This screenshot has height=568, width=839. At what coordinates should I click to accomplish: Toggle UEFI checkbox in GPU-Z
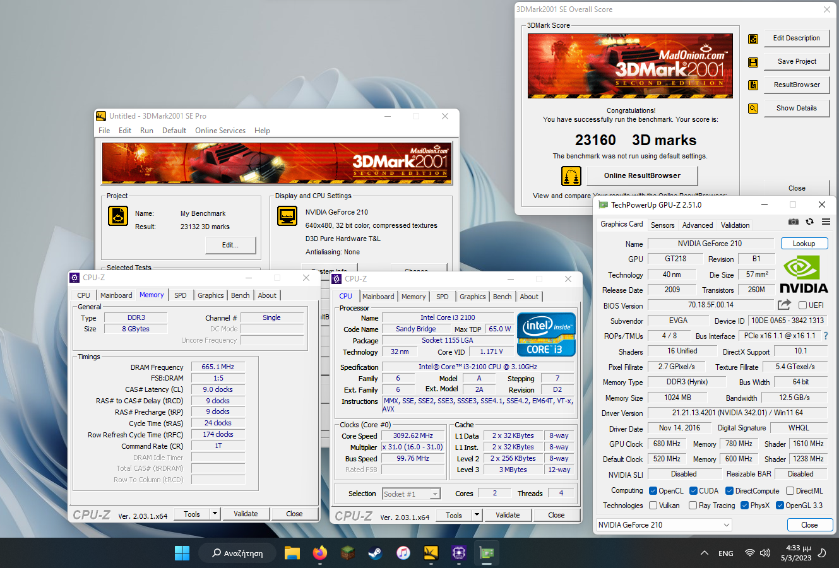point(802,305)
